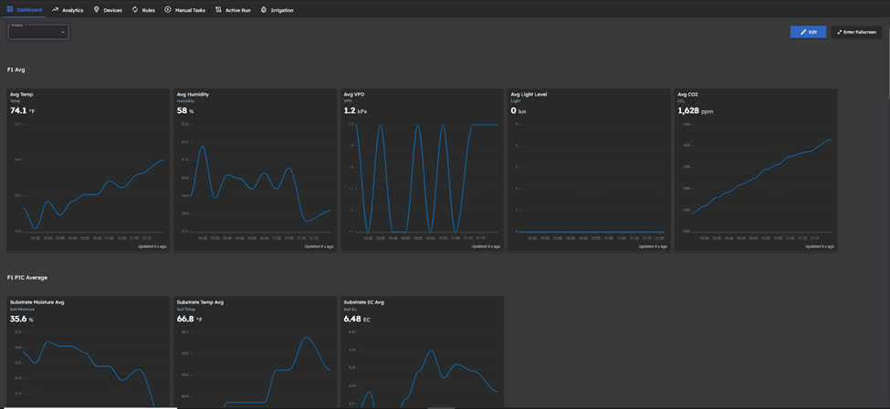
Task: Open the Irrigation tab label
Action: (282, 10)
